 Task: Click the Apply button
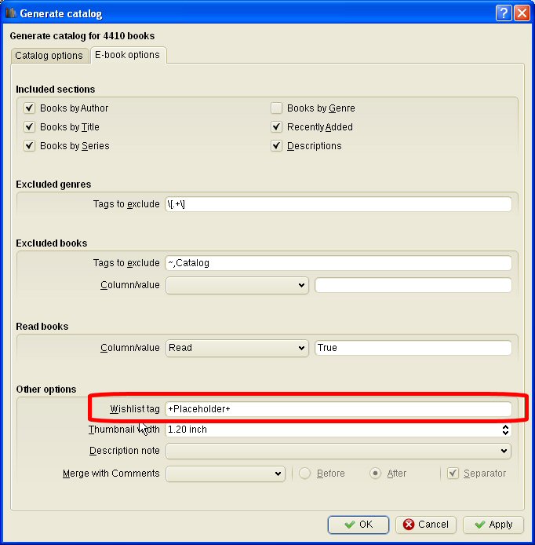tap(493, 525)
